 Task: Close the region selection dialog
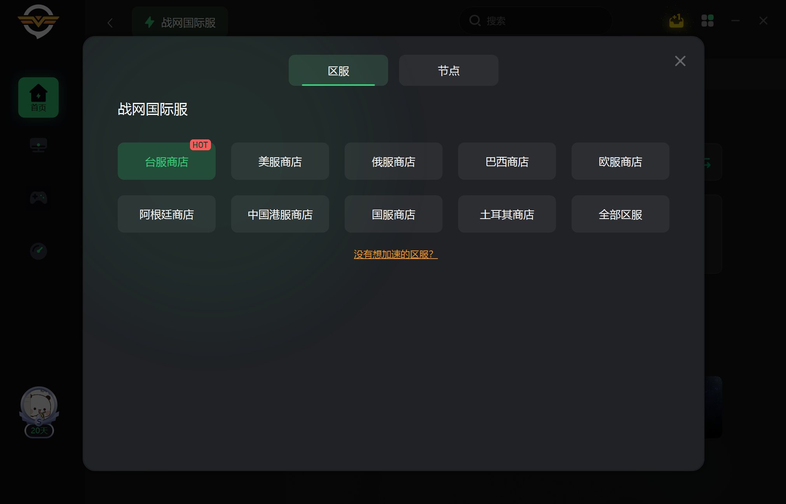(x=680, y=61)
